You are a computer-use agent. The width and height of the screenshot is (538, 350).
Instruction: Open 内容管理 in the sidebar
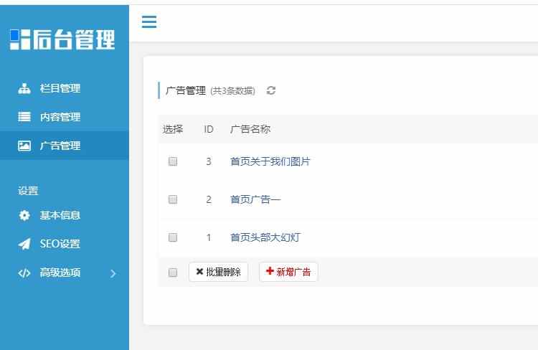[65, 117]
